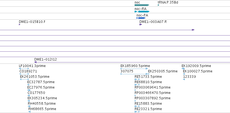Click the RP003307892.5prime EST arrow
This screenshot has height=113, width=230.
[135, 101]
